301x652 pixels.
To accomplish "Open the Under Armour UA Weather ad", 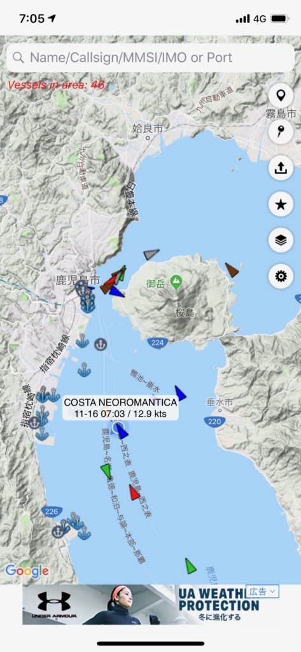I will tap(151, 605).
